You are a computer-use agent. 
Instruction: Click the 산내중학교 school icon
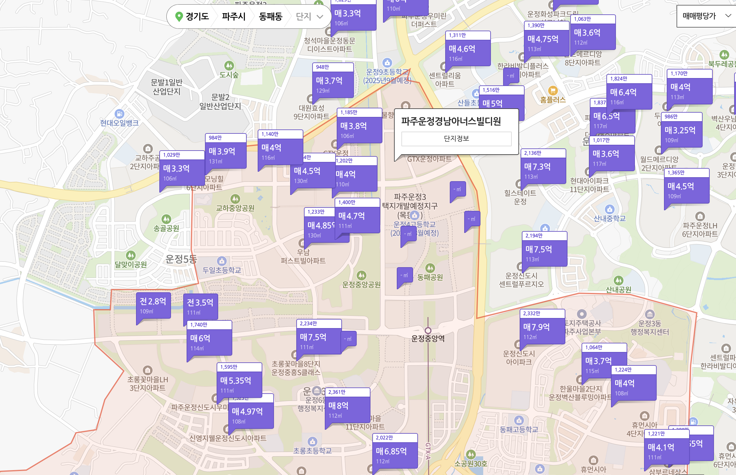[609, 209]
